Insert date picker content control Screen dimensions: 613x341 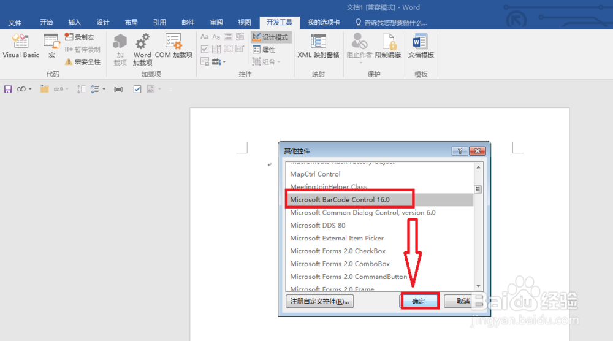point(240,49)
